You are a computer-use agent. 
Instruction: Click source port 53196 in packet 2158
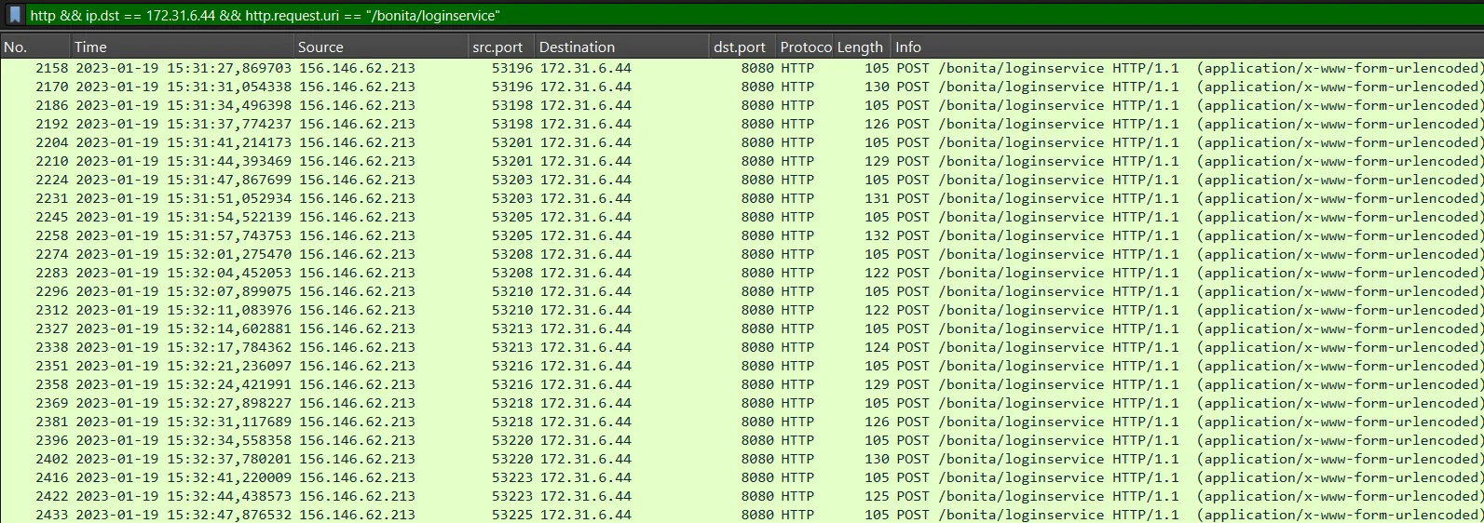tap(512, 68)
